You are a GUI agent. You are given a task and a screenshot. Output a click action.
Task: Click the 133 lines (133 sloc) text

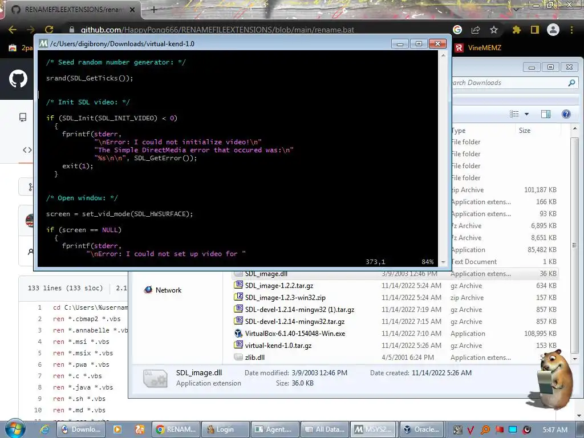click(65, 288)
